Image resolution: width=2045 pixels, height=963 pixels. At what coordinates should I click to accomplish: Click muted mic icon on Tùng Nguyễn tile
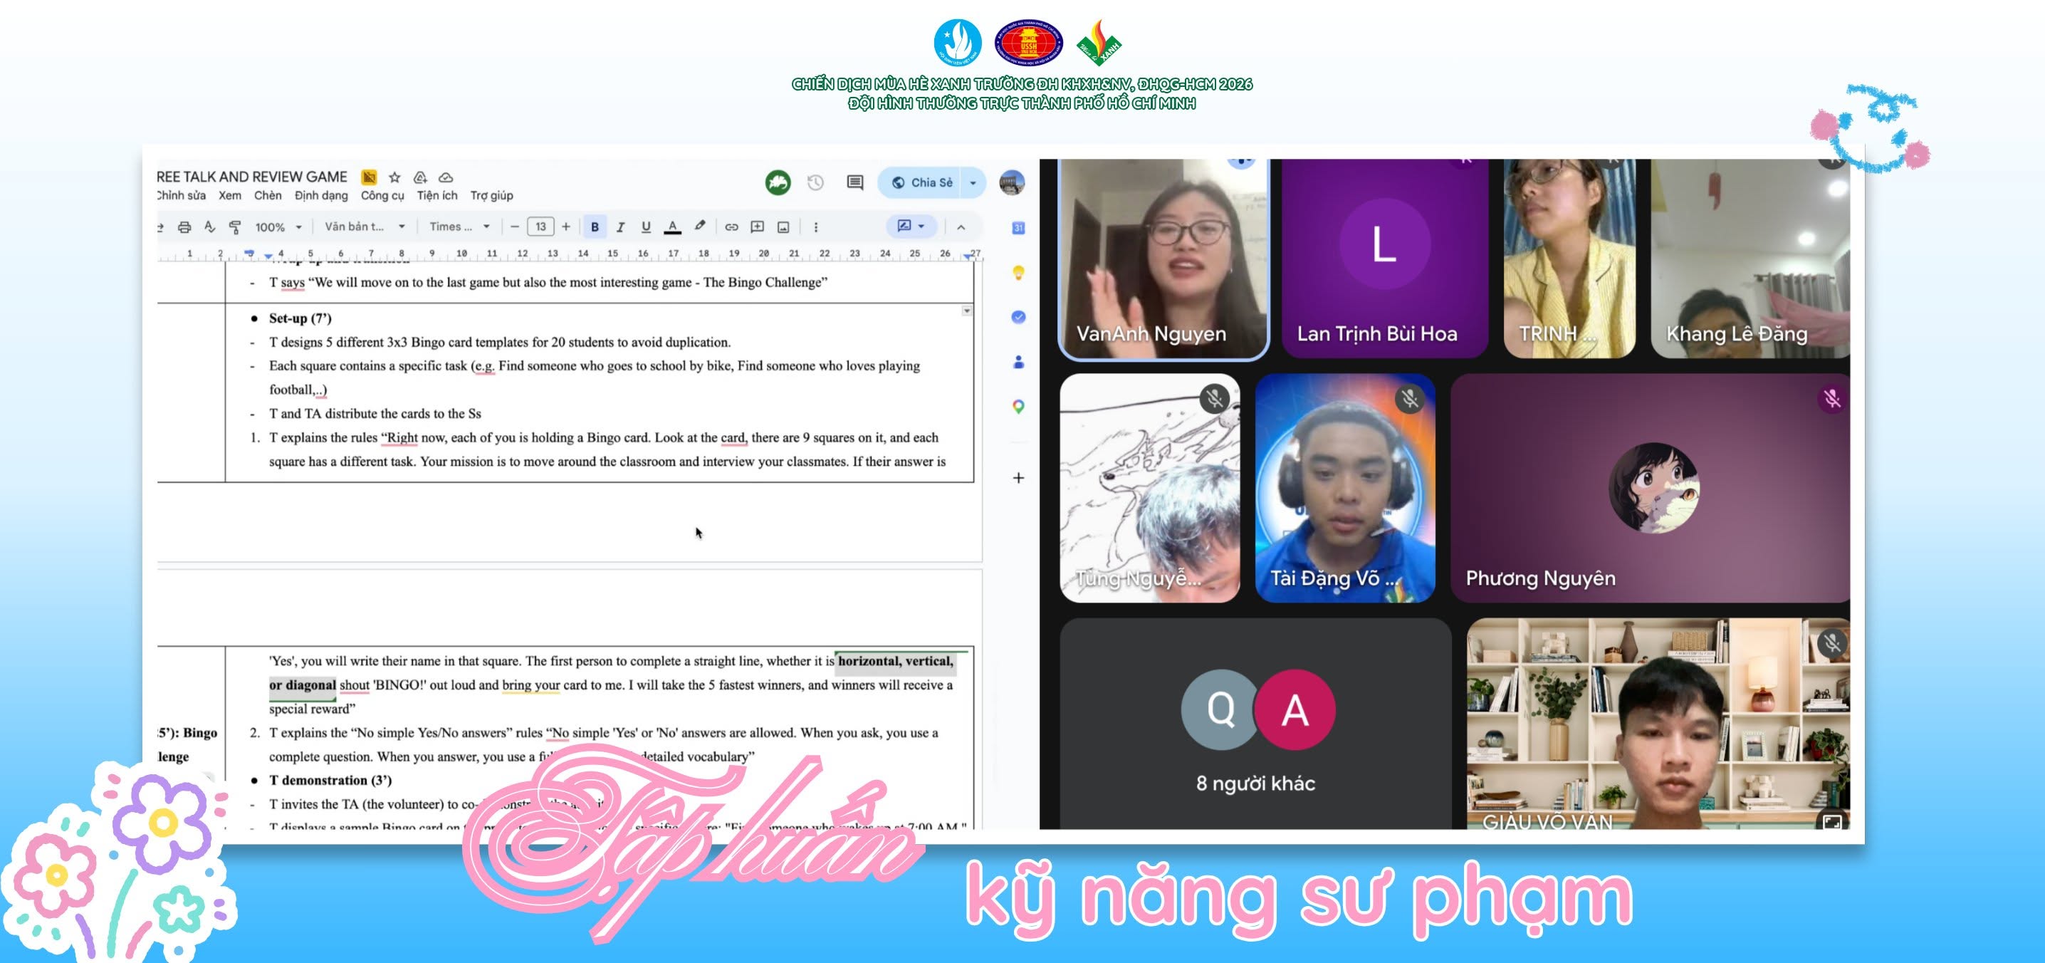(1215, 397)
